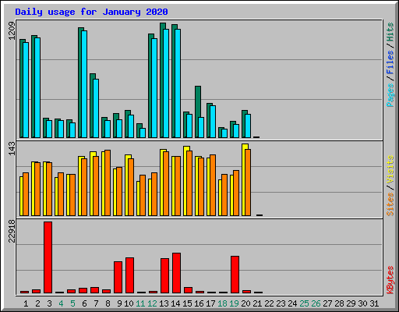399x312 pixels.
Task: Click the "Visits" legend label
Action: tap(390, 169)
